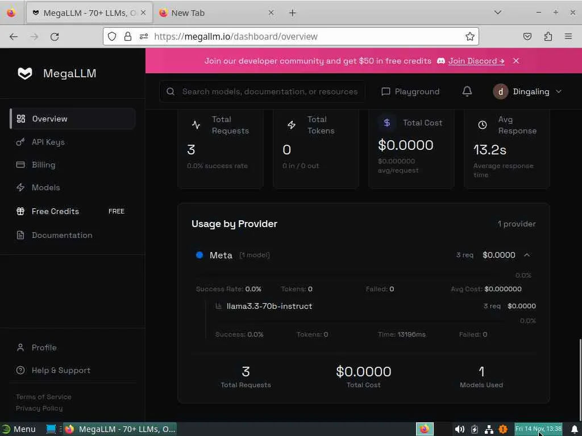Open the API Keys page

pyautogui.click(x=48, y=142)
